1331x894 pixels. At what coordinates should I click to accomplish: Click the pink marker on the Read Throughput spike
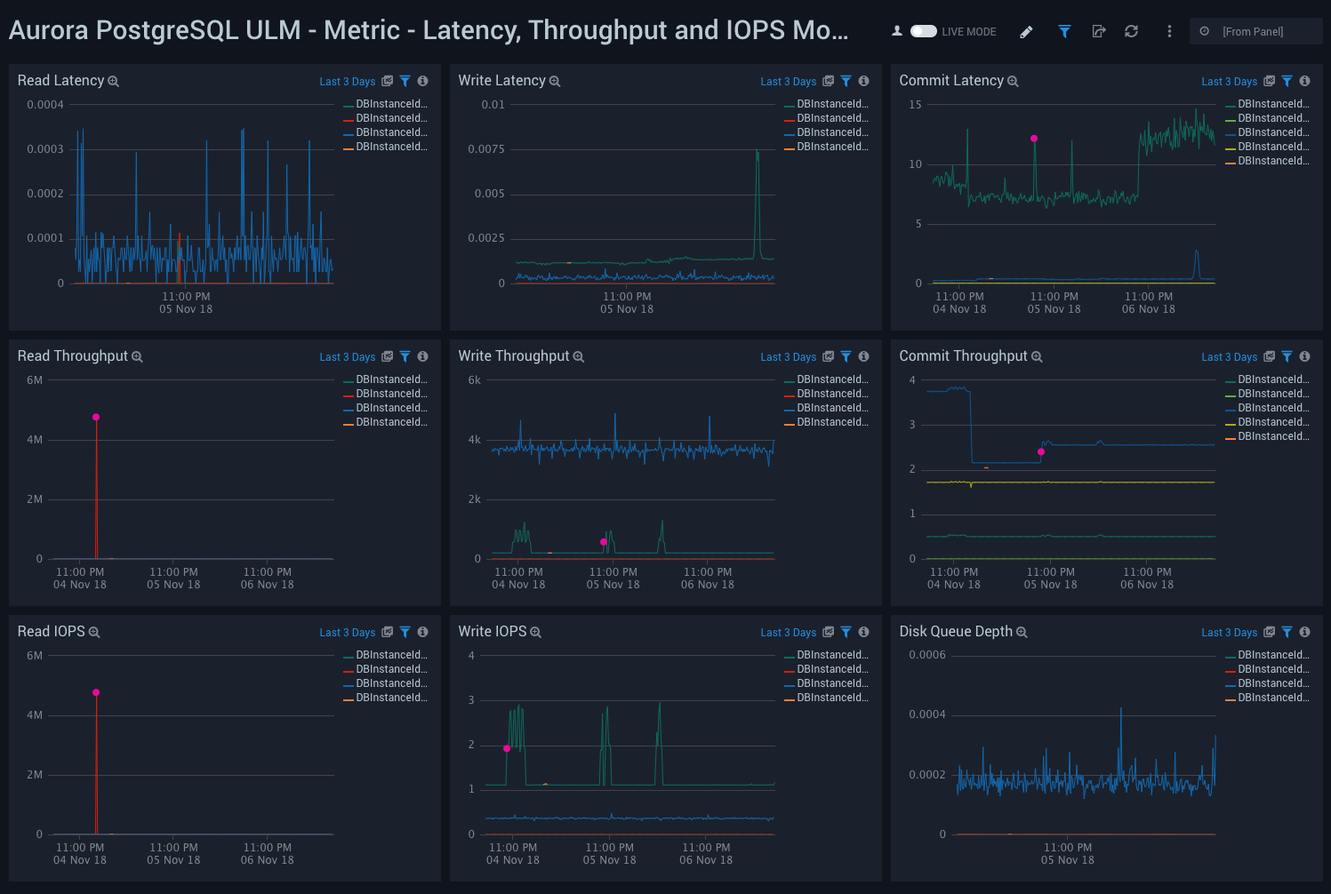(96, 416)
